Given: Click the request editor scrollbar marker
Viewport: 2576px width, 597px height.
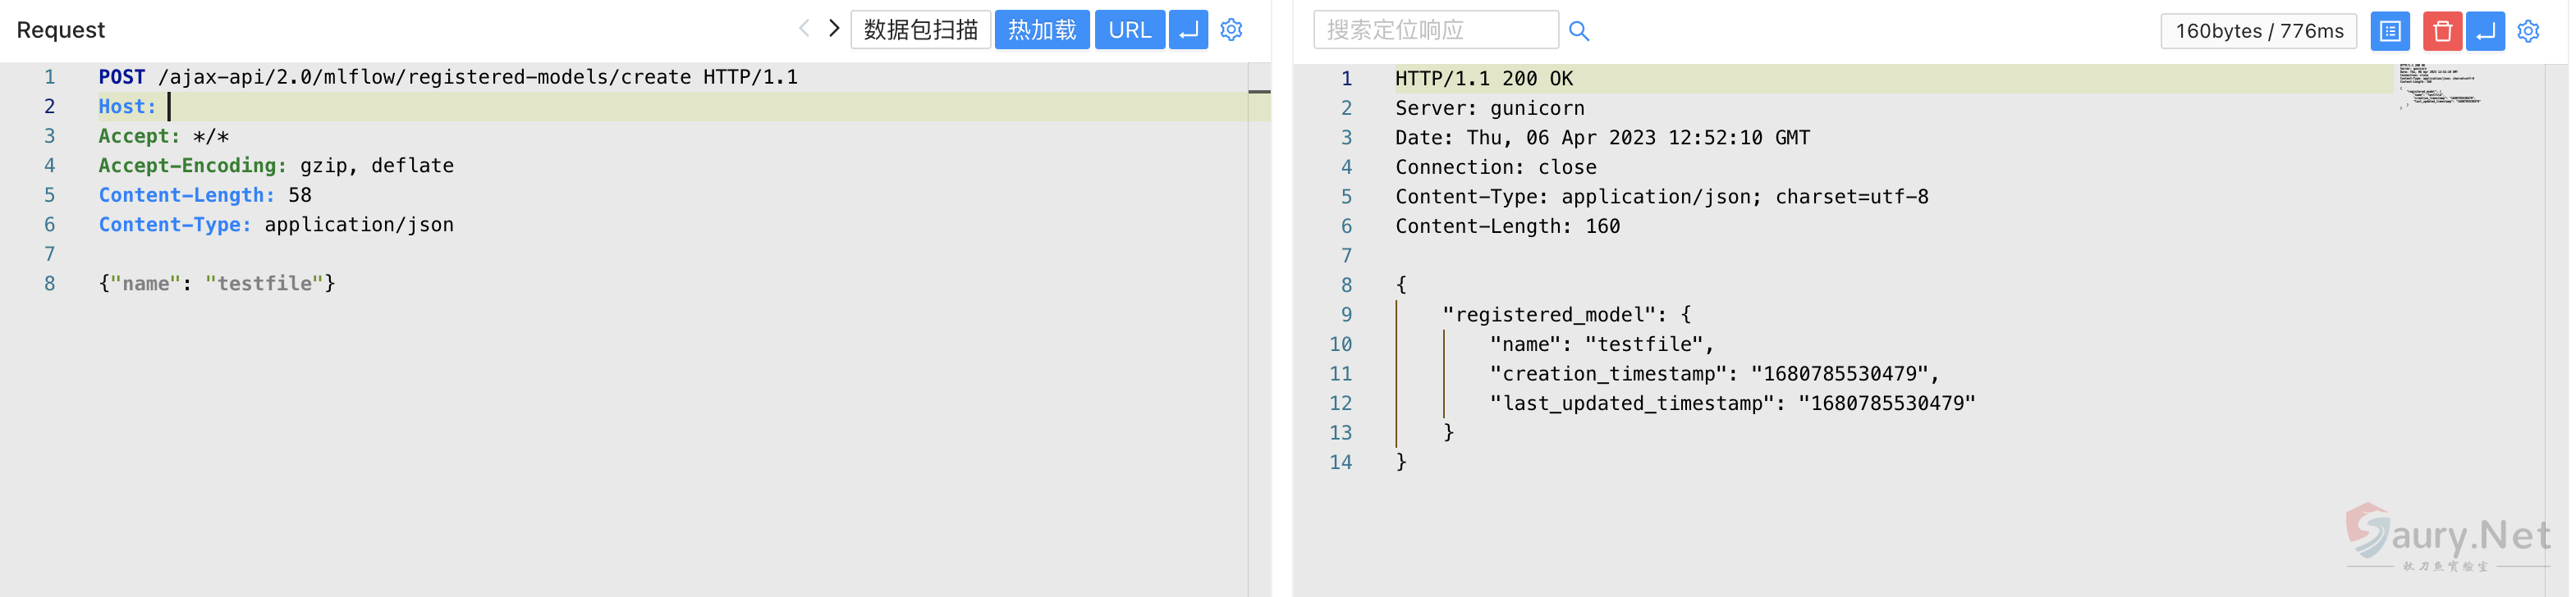Looking at the screenshot, I should (x=1259, y=92).
